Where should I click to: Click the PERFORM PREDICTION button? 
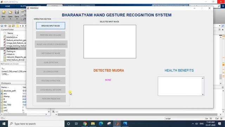tap(51, 99)
